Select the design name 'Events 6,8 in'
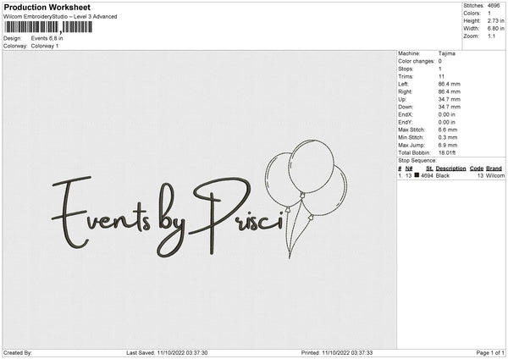 click(47, 38)
